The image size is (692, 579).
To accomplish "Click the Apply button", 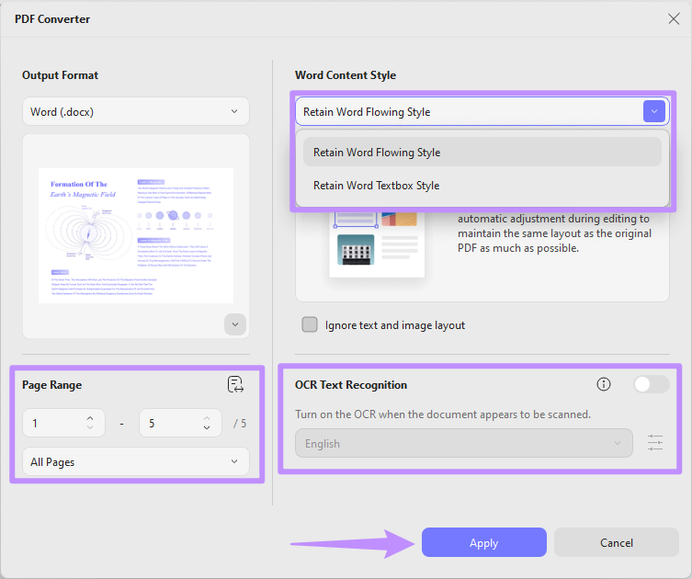I will coord(484,542).
